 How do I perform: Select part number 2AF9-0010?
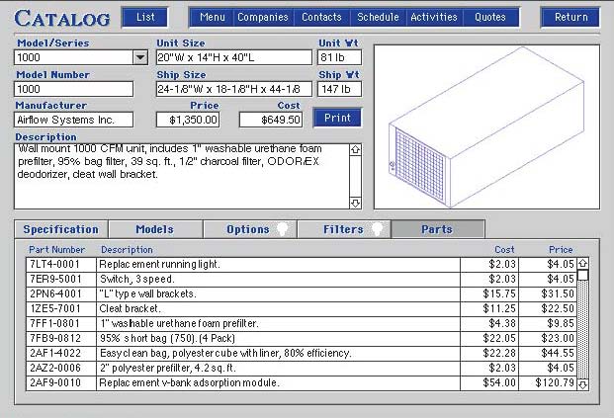pyautogui.click(x=55, y=382)
